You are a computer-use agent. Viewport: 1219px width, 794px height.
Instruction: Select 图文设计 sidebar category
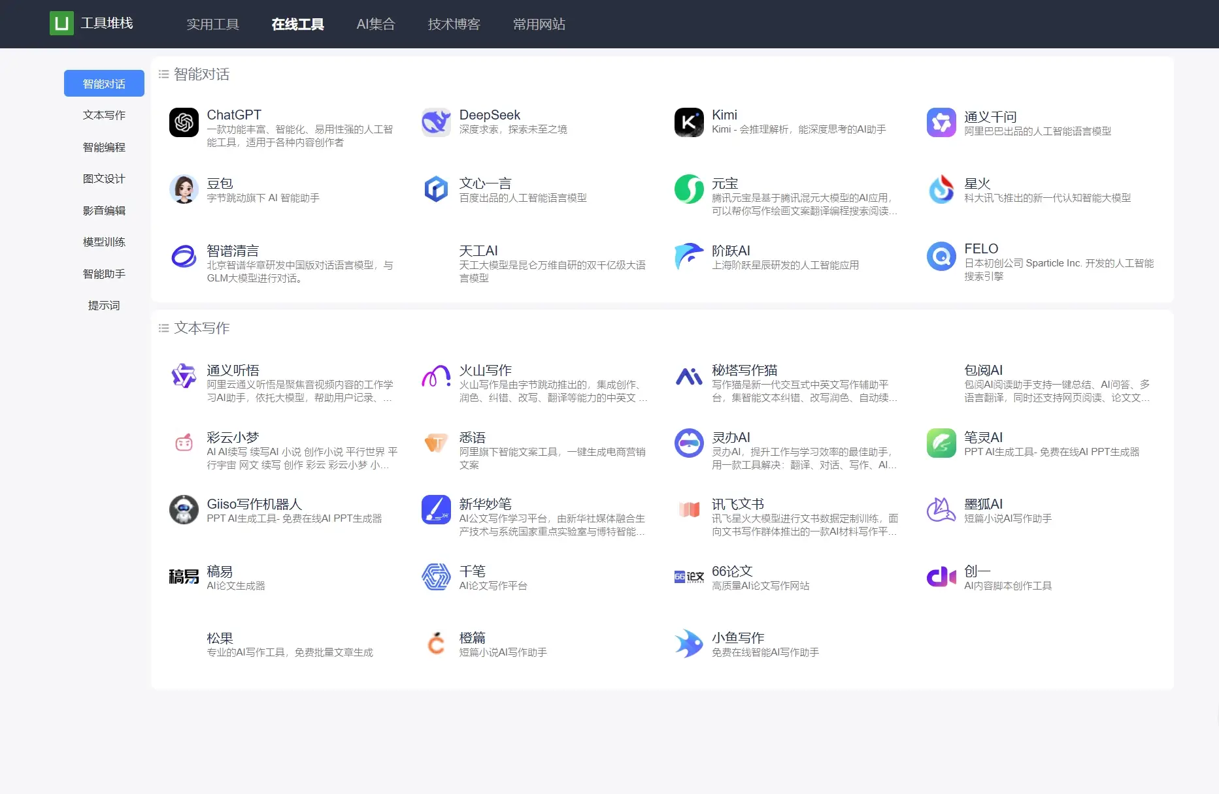[x=104, y=178]
